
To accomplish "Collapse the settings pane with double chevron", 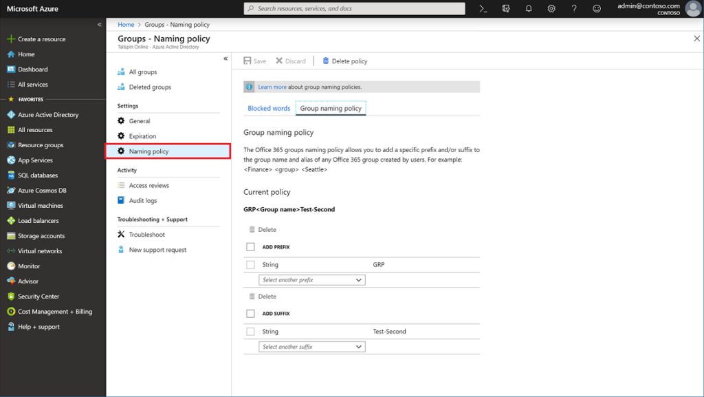I will tap(225, 58).
